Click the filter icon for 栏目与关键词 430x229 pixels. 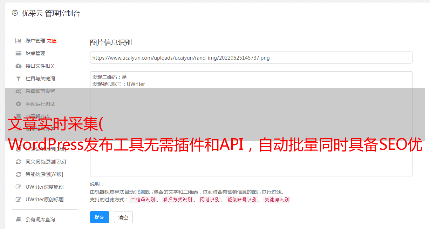[x=19, y=79]
